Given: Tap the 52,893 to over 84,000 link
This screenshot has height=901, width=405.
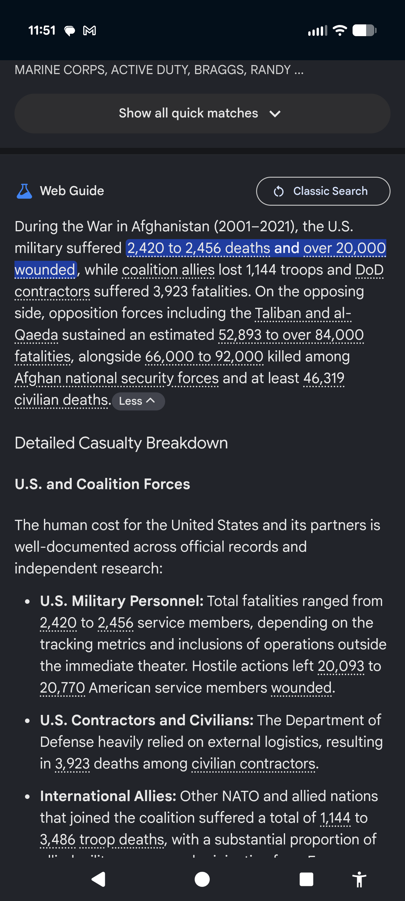Looking at the screenshot, I should [x=291, y=335].
